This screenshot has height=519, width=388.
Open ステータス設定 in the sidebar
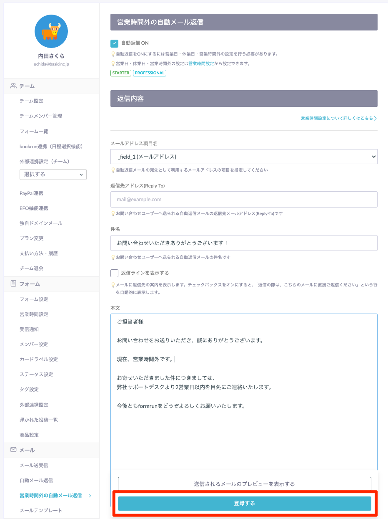[x=36, y=375]
